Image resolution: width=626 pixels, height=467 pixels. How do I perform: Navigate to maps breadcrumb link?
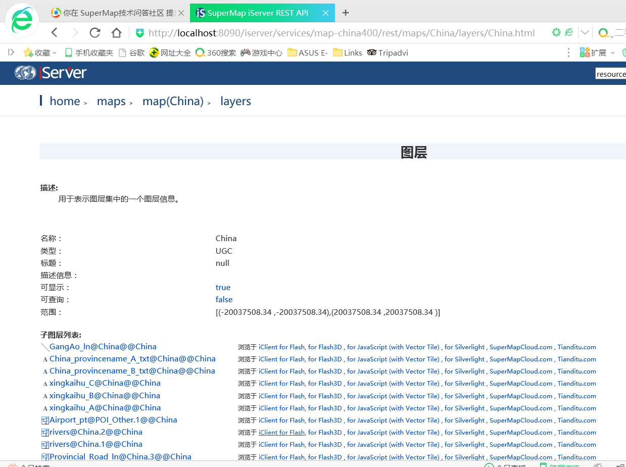[x=111, y=101]
